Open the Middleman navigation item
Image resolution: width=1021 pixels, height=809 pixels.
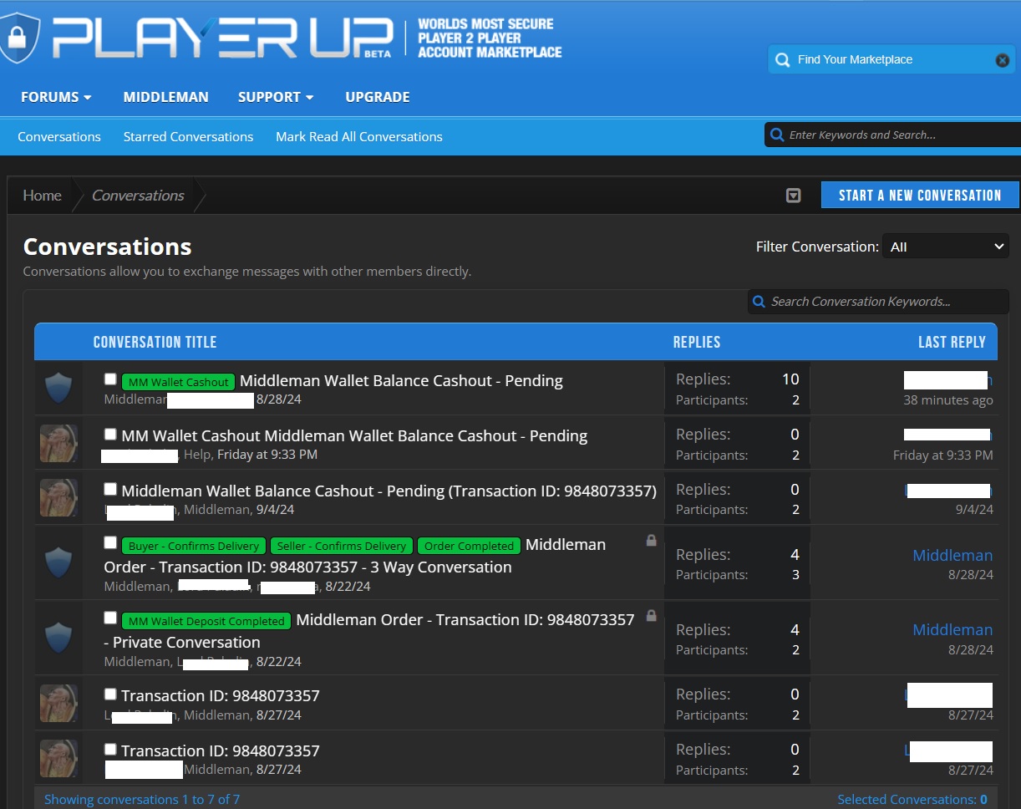click(165, 97)
